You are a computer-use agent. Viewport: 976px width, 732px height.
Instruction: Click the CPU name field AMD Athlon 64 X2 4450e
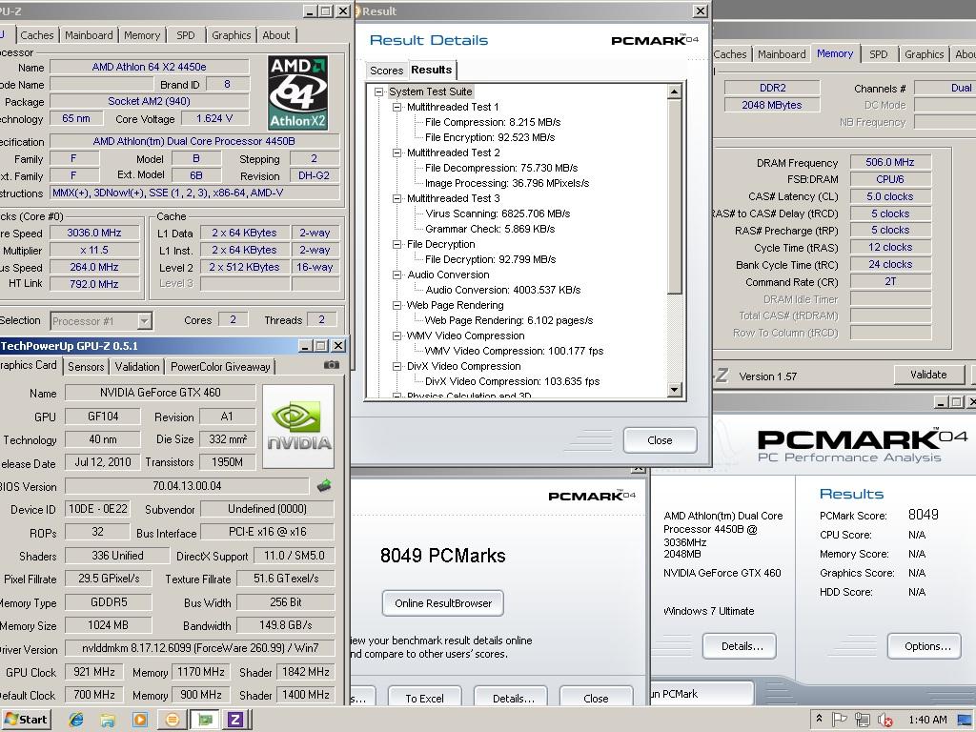click(x=150, y=67)
